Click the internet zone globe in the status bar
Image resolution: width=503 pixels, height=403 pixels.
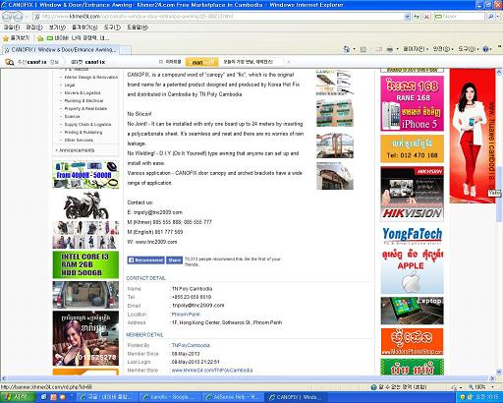373,387
